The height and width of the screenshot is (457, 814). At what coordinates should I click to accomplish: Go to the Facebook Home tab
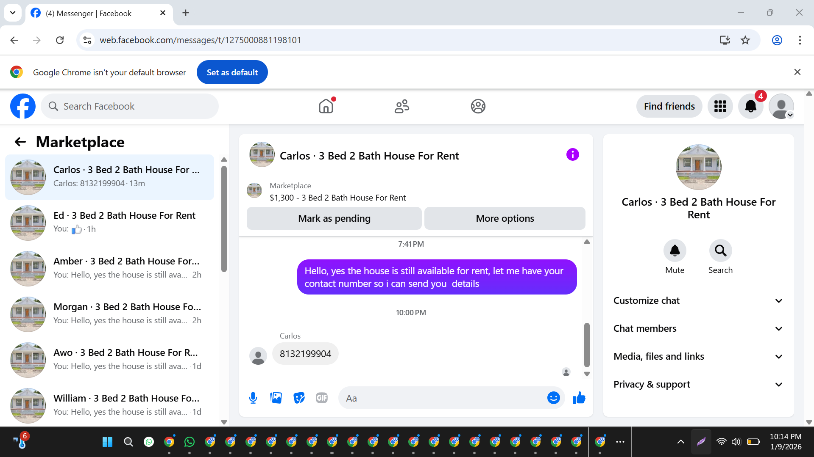pyautogui.click(x=326, y=106)
